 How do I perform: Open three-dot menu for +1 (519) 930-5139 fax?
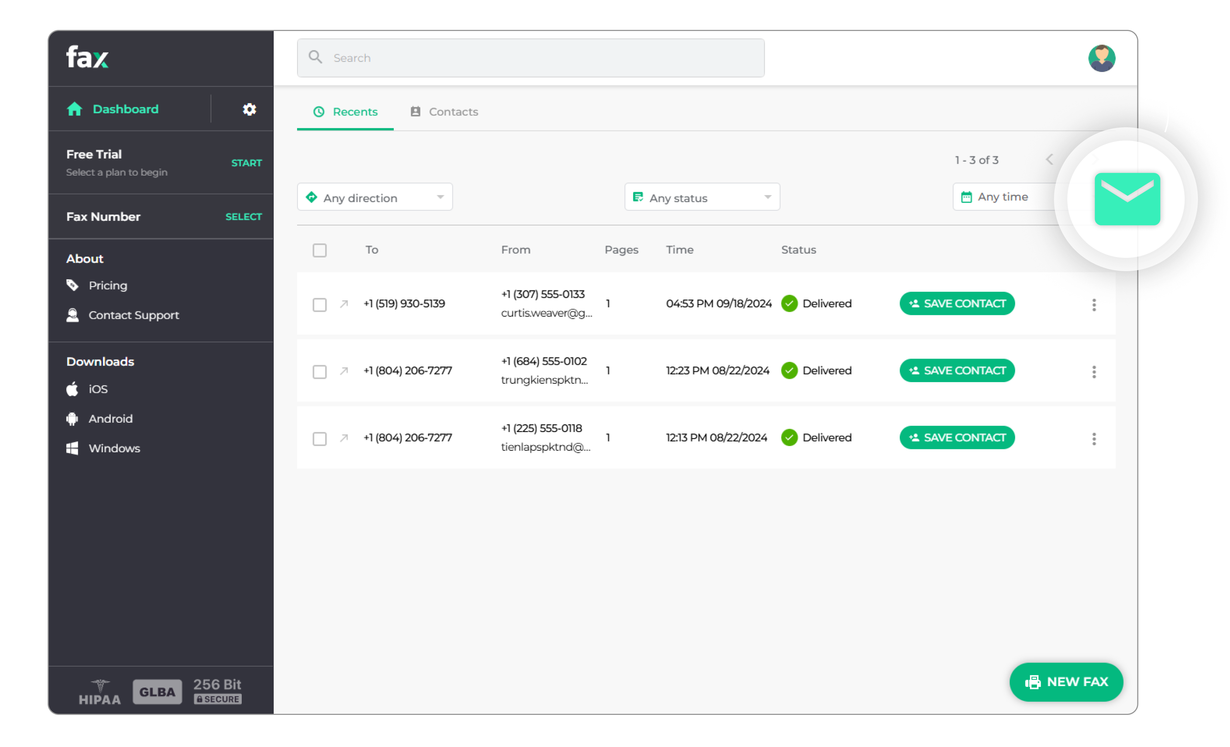click(1094, 304)
